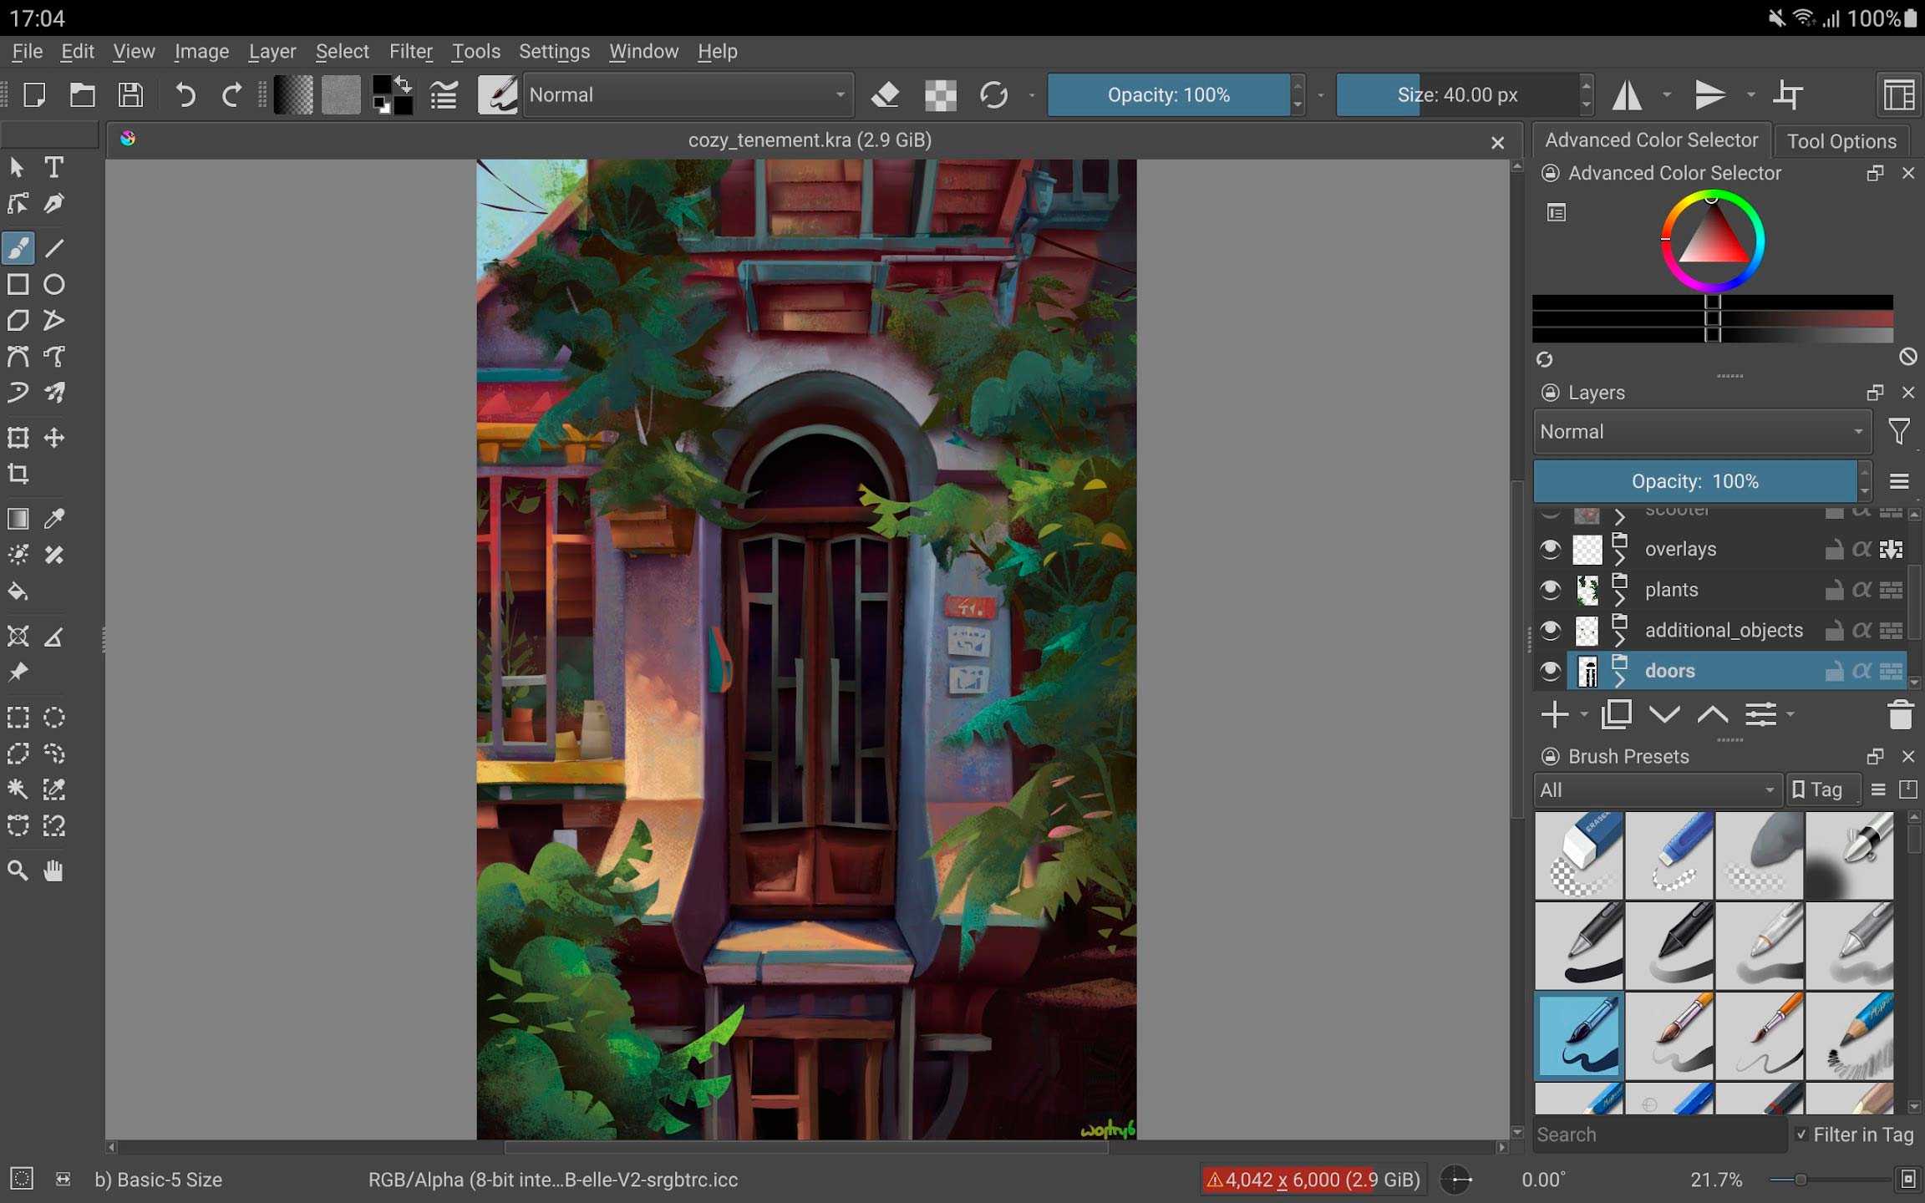Select the Text tool in toolbox
The height and width of the screenshot is (1203, 1925).
click(x=54, y=167)
